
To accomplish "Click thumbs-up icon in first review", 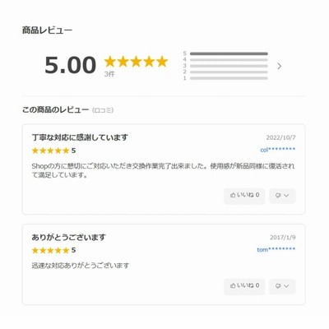I will tap(233, 196).
